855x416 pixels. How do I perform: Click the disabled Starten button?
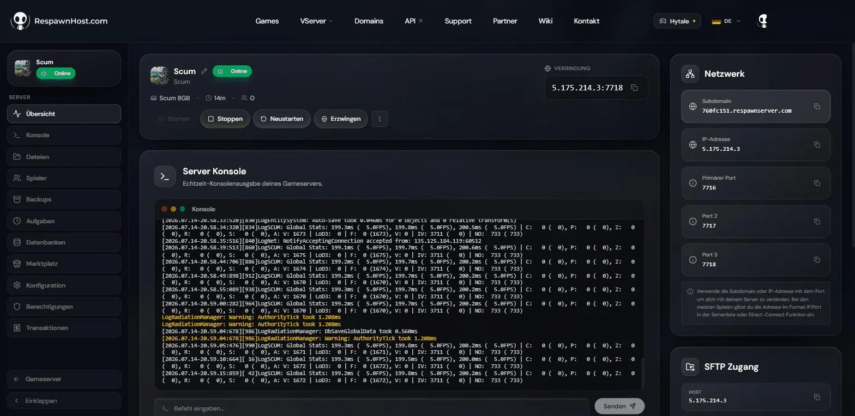174,119
